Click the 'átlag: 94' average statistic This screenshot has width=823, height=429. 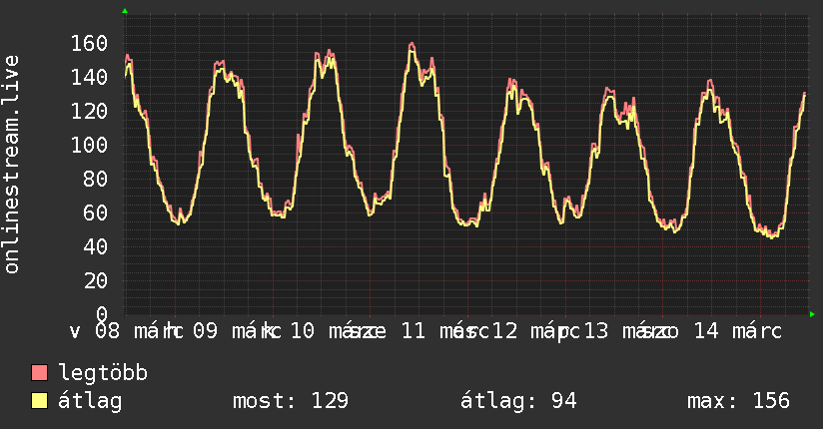click(x=518, y=401)
